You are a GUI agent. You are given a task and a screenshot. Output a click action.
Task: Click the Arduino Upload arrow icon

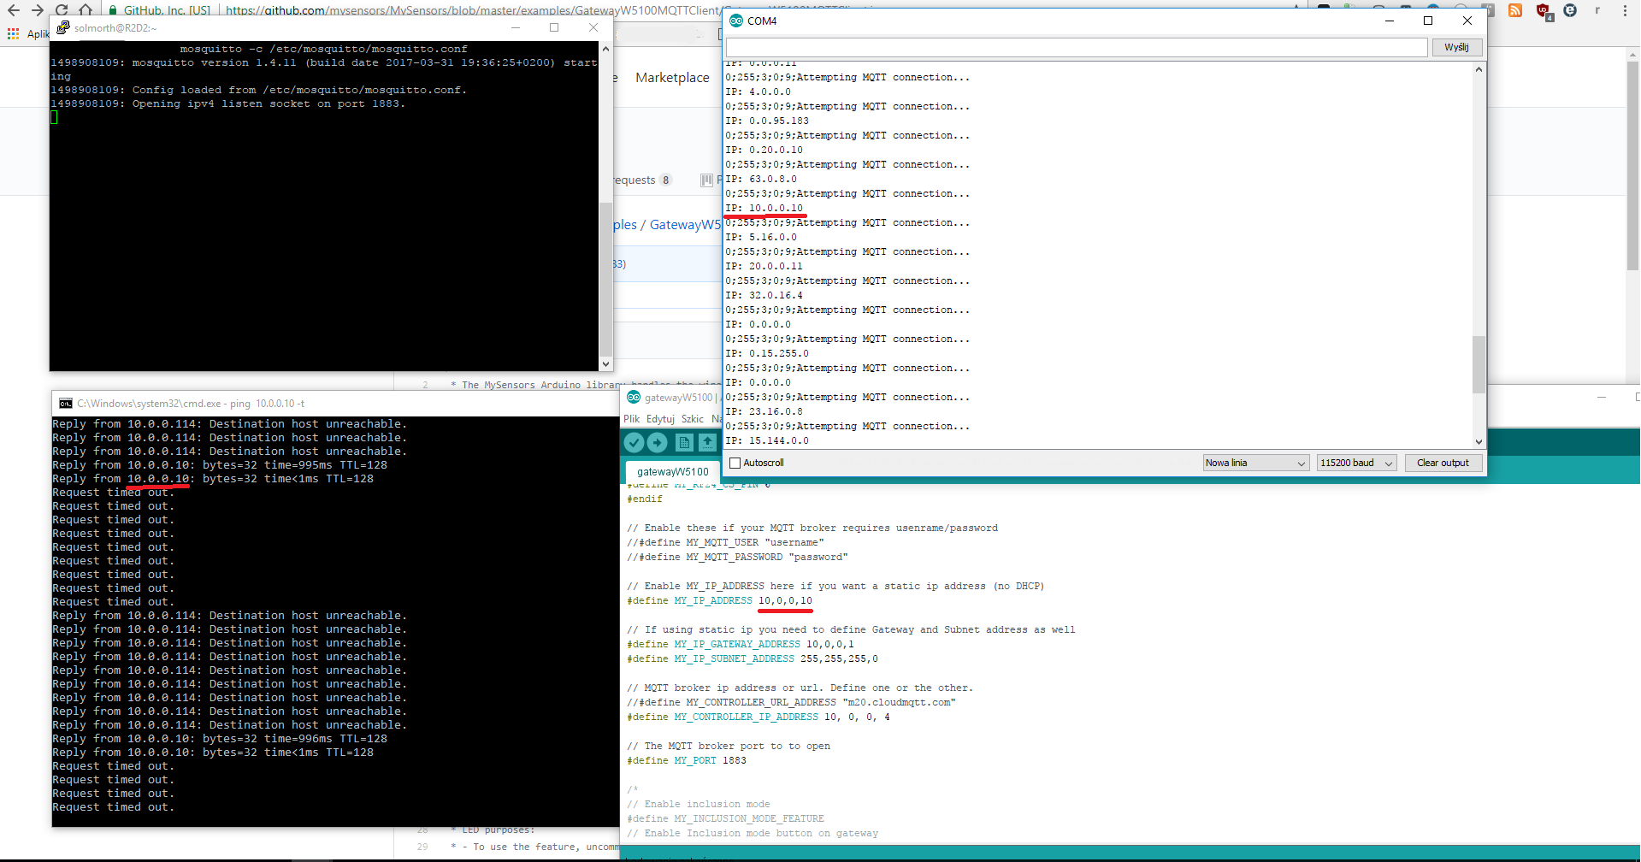[657, 442]
